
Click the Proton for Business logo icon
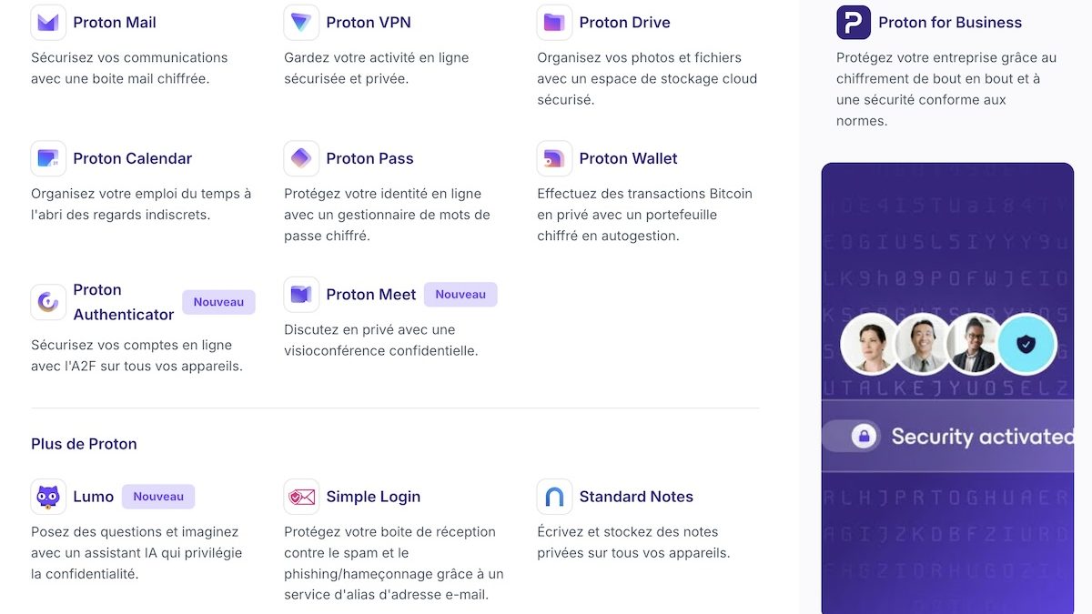[854, 23]
